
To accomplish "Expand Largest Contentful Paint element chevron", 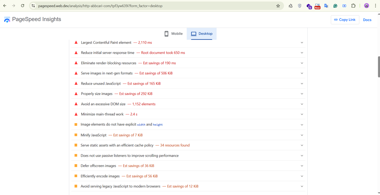I will [302, 43].
